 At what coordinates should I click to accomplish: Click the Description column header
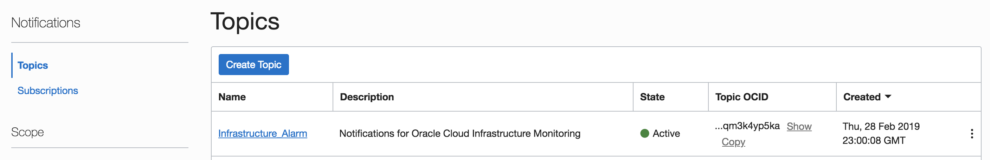[367, 97]
